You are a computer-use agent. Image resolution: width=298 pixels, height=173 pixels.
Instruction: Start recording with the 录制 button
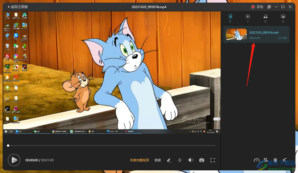point(257,7)
